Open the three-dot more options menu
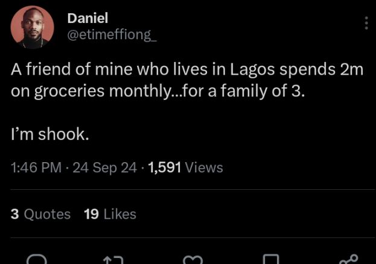376x264 pixels. (366, 24)
